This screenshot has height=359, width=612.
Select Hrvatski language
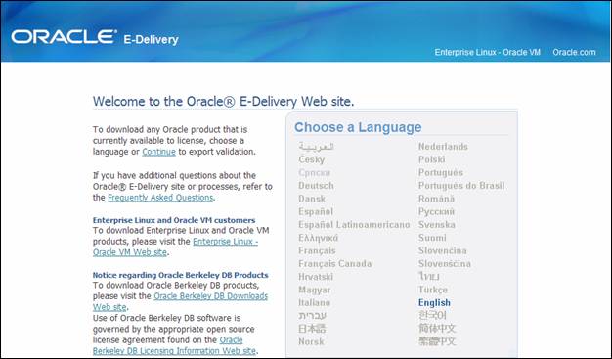316,277
